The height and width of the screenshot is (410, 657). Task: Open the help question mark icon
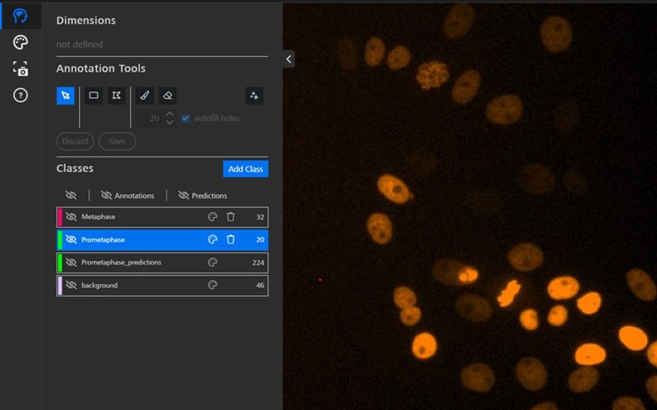point(20,95)
